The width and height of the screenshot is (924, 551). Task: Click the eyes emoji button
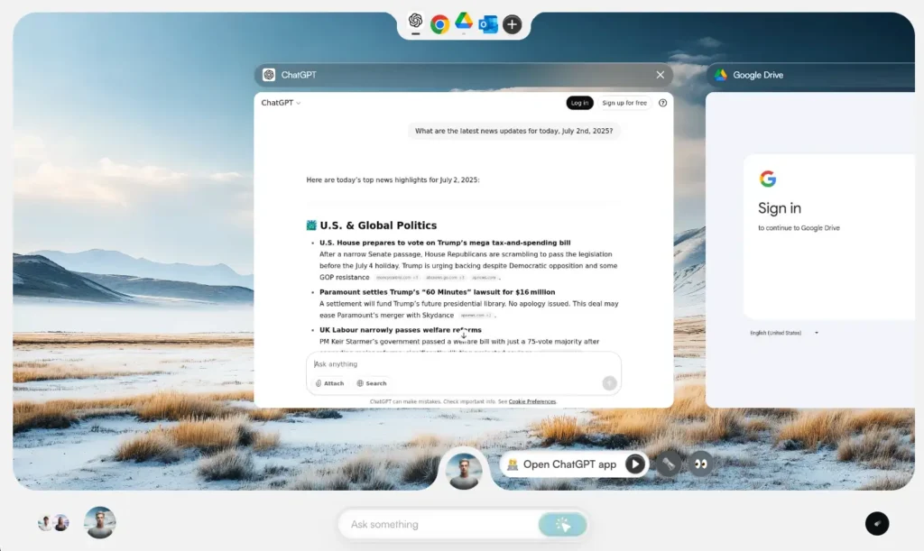pyautogui.click(x=700, y=464)
